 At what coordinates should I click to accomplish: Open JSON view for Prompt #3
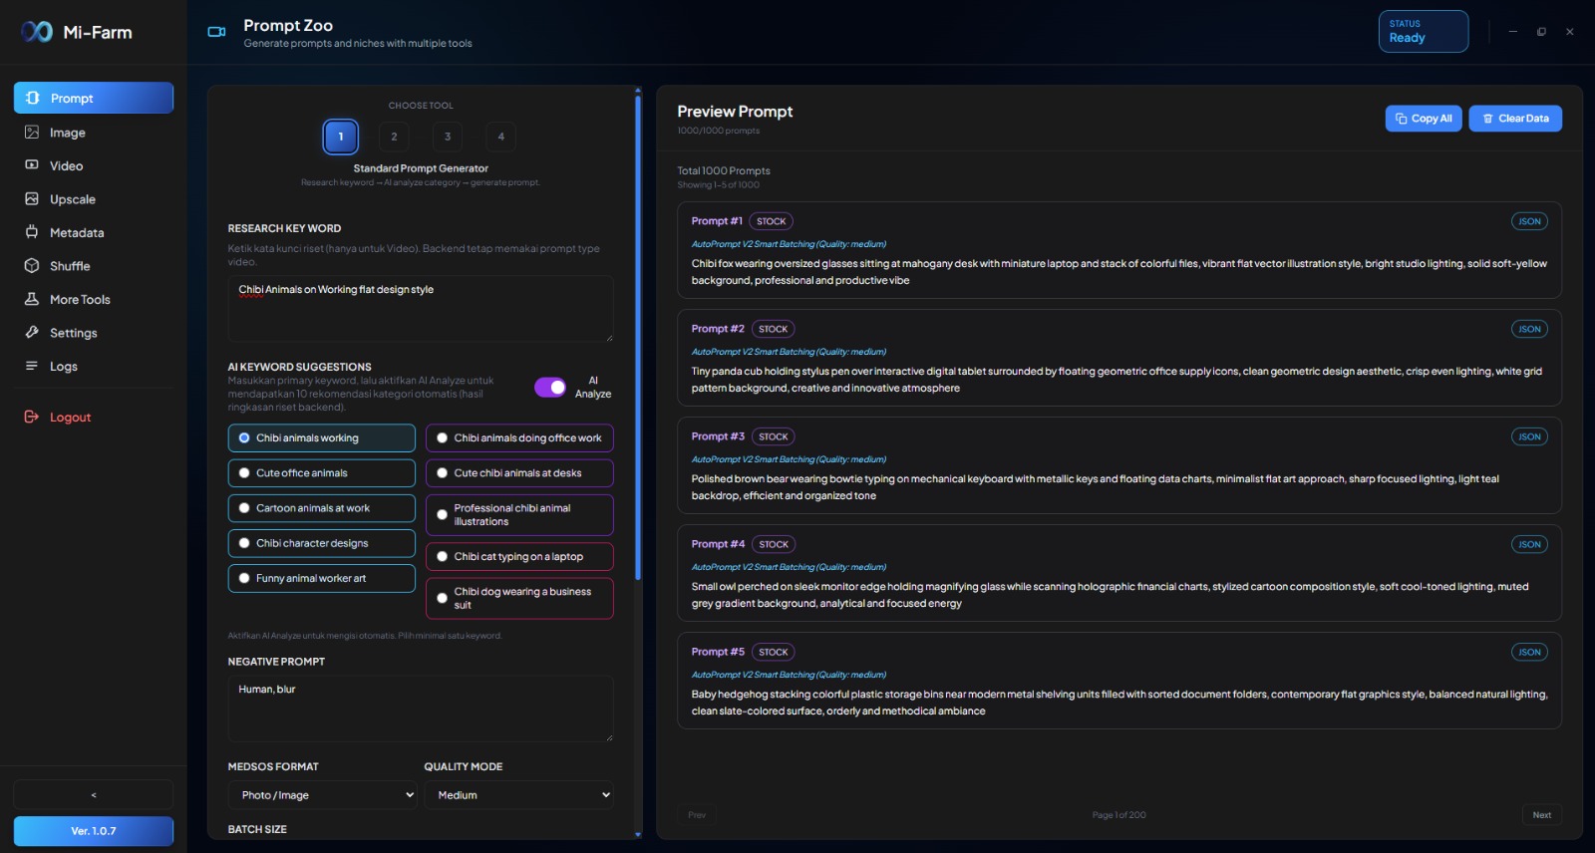pyautogui.click(x=1529, y=436)
